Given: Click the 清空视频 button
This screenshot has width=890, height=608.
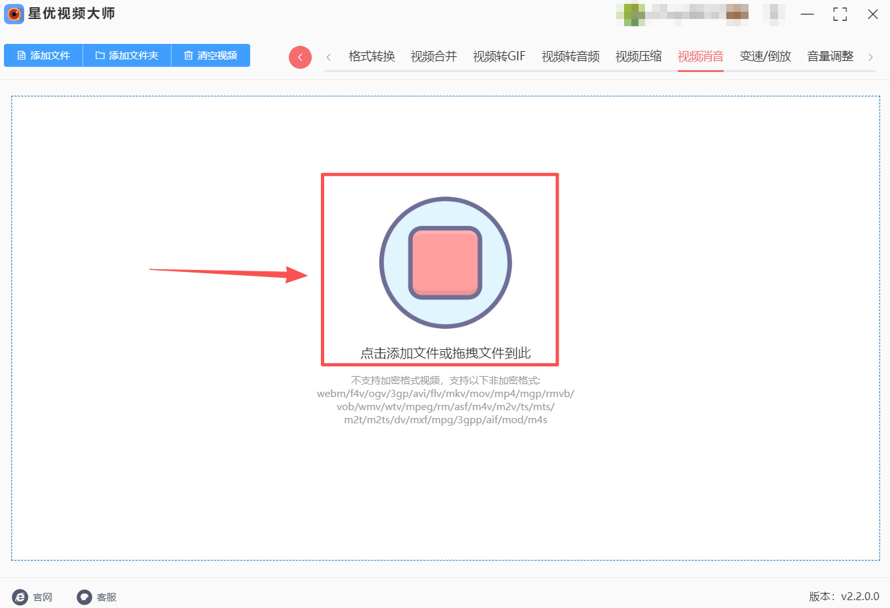Looking at the screenshot, I should pos(211,56).
